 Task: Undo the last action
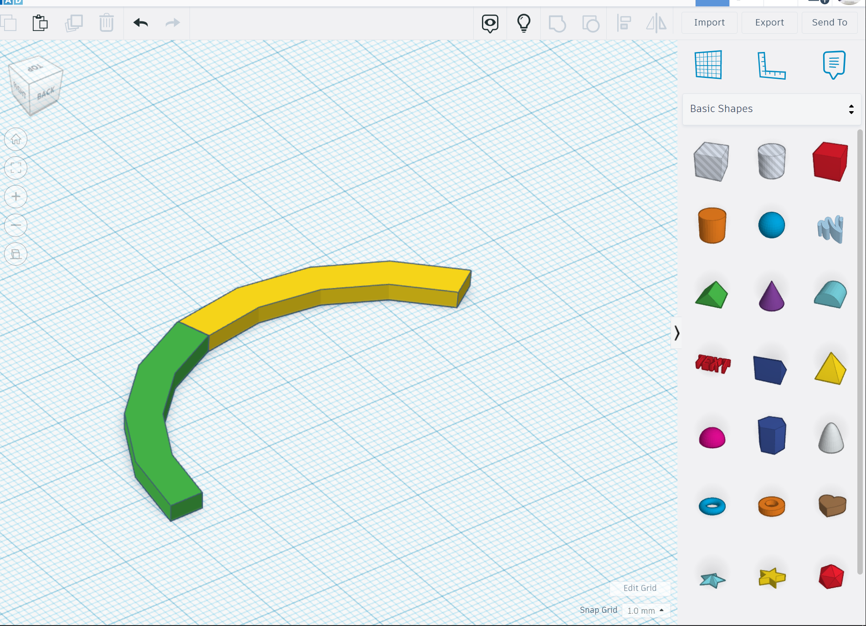[141, 23]
